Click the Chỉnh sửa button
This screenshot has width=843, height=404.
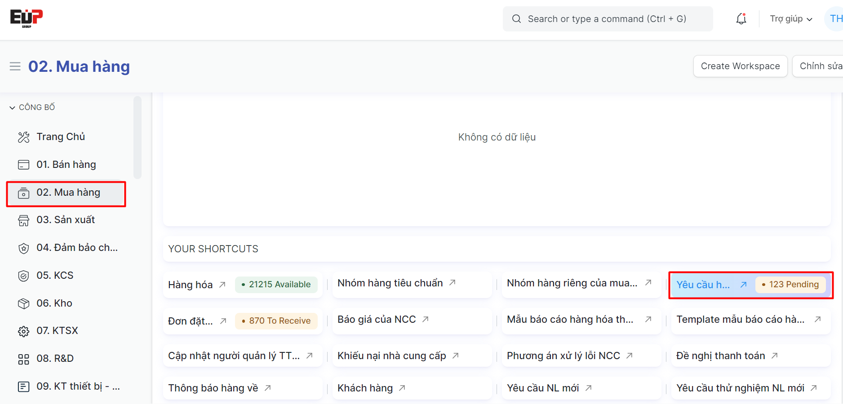pyautogui.click(x=820, y=66)
